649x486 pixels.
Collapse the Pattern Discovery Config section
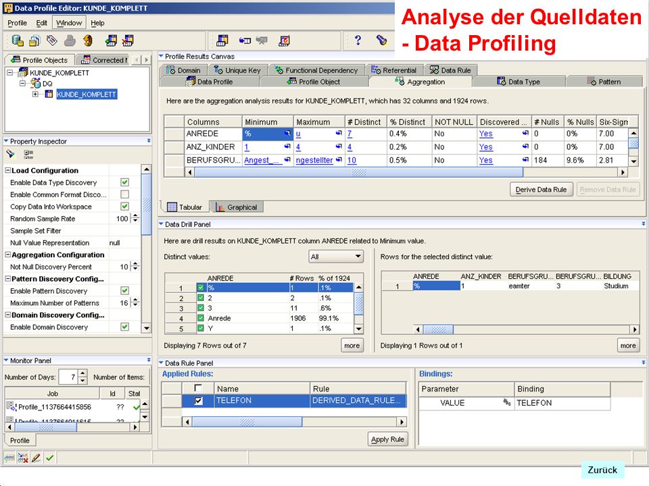point(8,279)
